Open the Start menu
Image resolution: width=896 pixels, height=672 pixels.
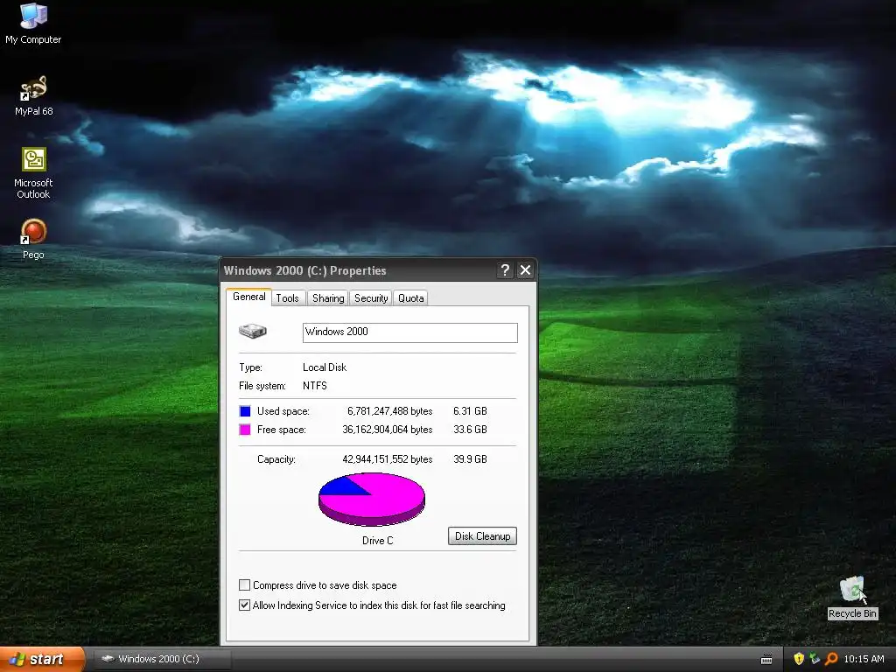[x=42, y=659]
